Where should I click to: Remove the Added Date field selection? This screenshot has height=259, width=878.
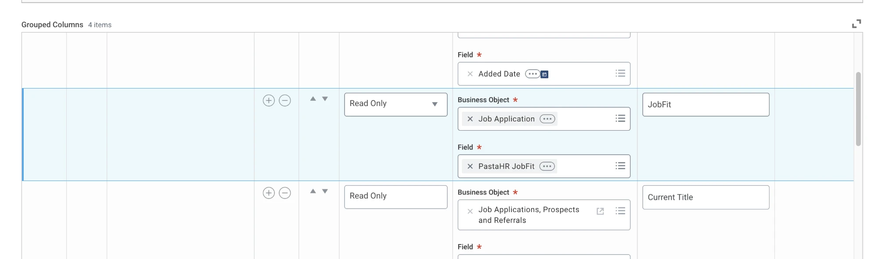coord(470,74)
